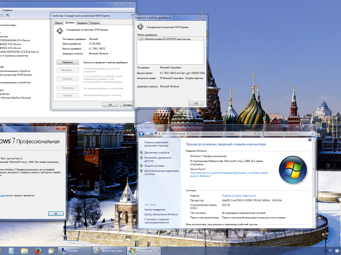Click the Система breadcrumb in address bar
Screen dimensions: 341x255
tap(228, 134)
